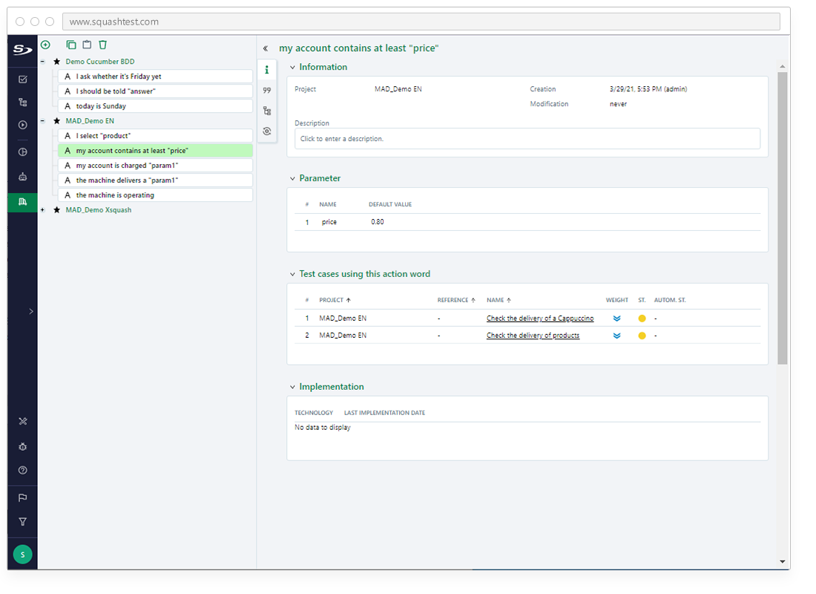Sort by REFERENCE column header
Screen dimensions: 816x594
pyautogui.click(x=456, y=300)
